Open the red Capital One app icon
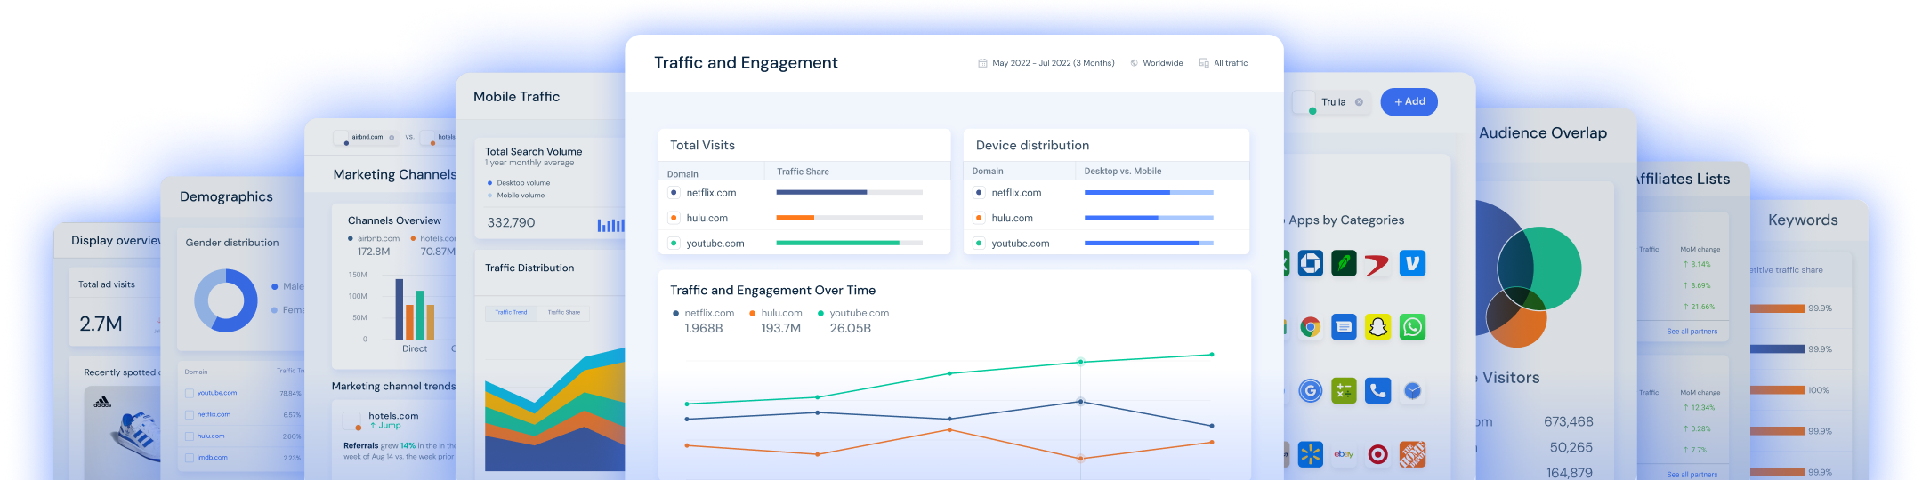Screen dimensions: 1922x480 1377,263
